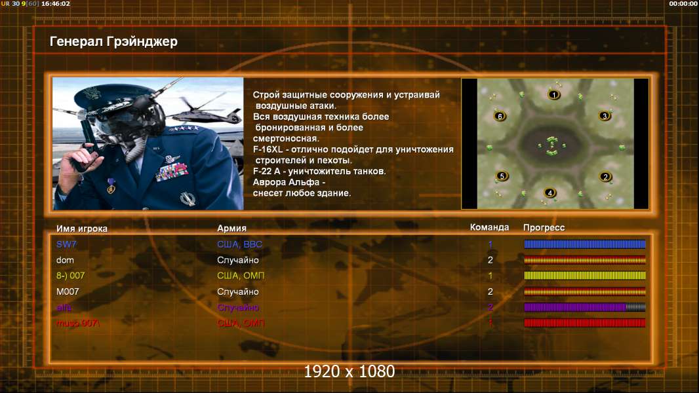The image size is (699, 393).
Task: Click the fully red progress bar in the last row
Action: (x=584, y=323)
